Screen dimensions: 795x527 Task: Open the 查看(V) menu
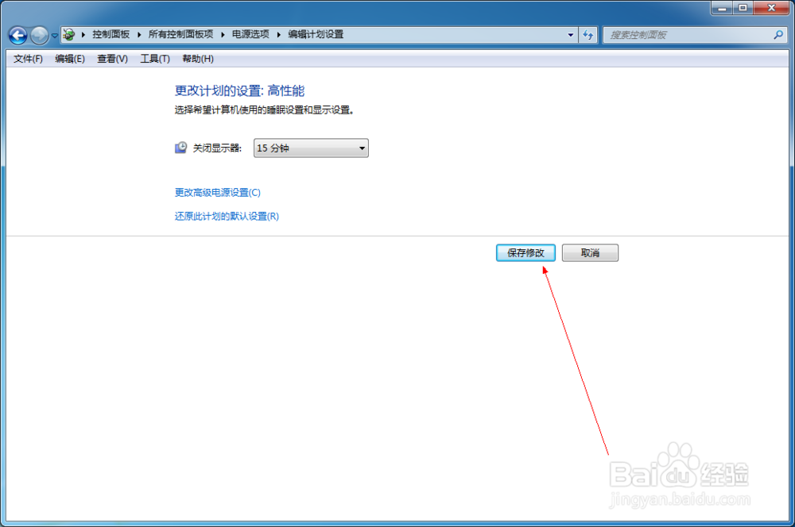pos(112,59)
